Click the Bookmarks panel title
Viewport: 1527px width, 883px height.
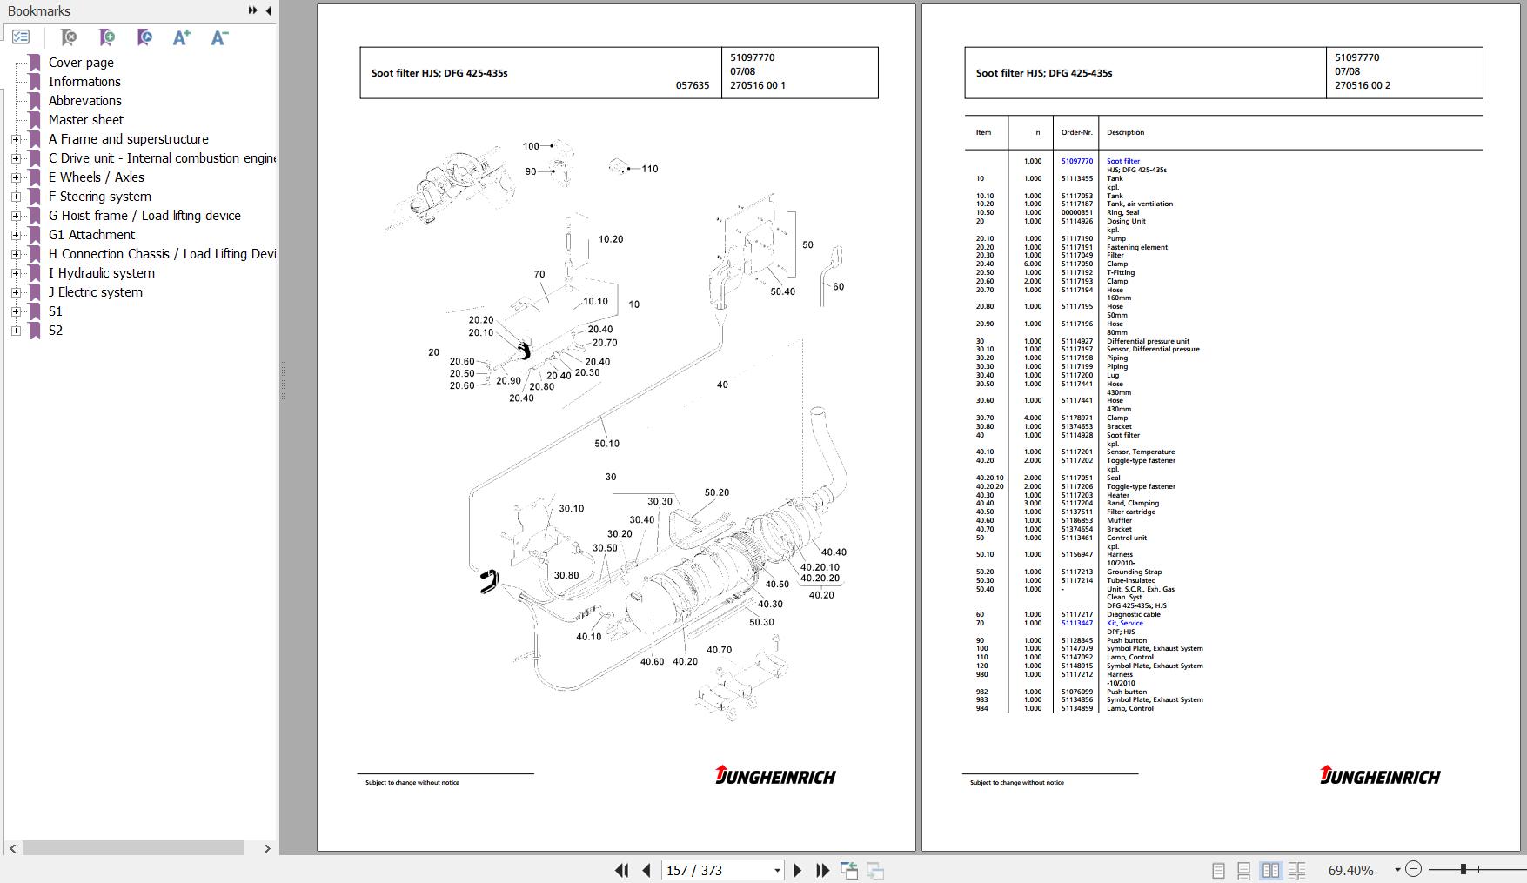39,11
